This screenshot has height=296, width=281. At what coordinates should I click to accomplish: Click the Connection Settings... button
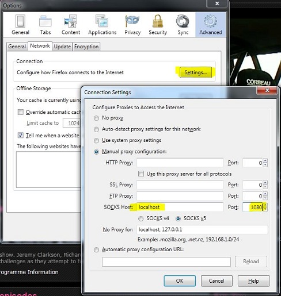tap(196, 72)
